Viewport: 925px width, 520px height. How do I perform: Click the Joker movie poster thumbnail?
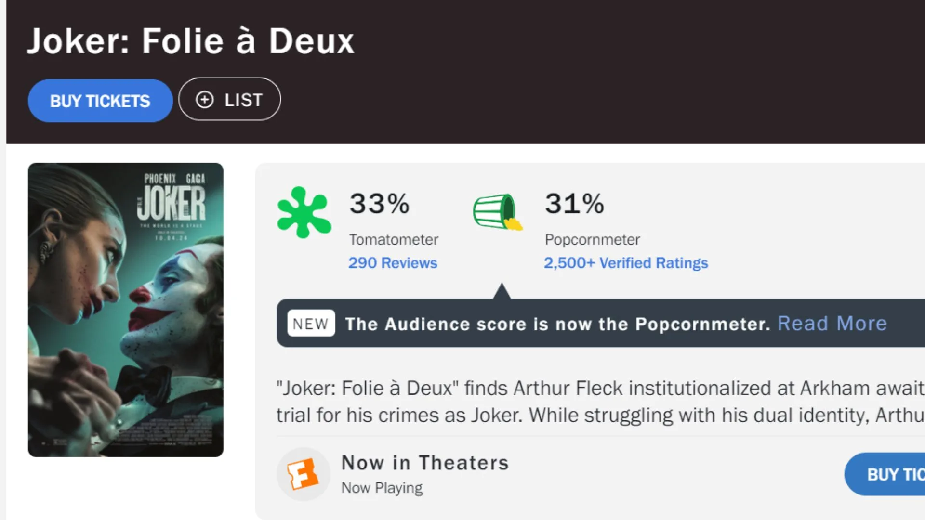tap(126, 310)
